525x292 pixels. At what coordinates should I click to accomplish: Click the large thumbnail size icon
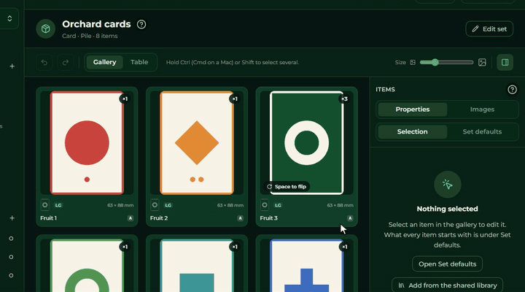click(482, 62)
